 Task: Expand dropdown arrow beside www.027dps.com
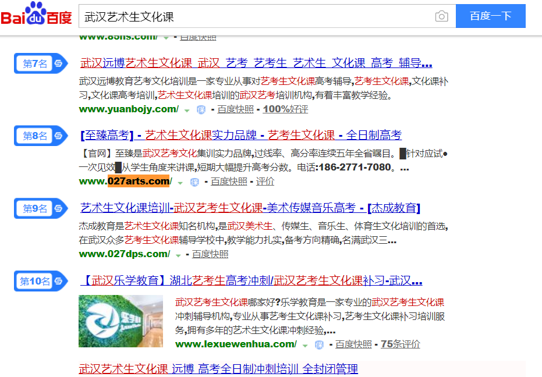point(178,255)
